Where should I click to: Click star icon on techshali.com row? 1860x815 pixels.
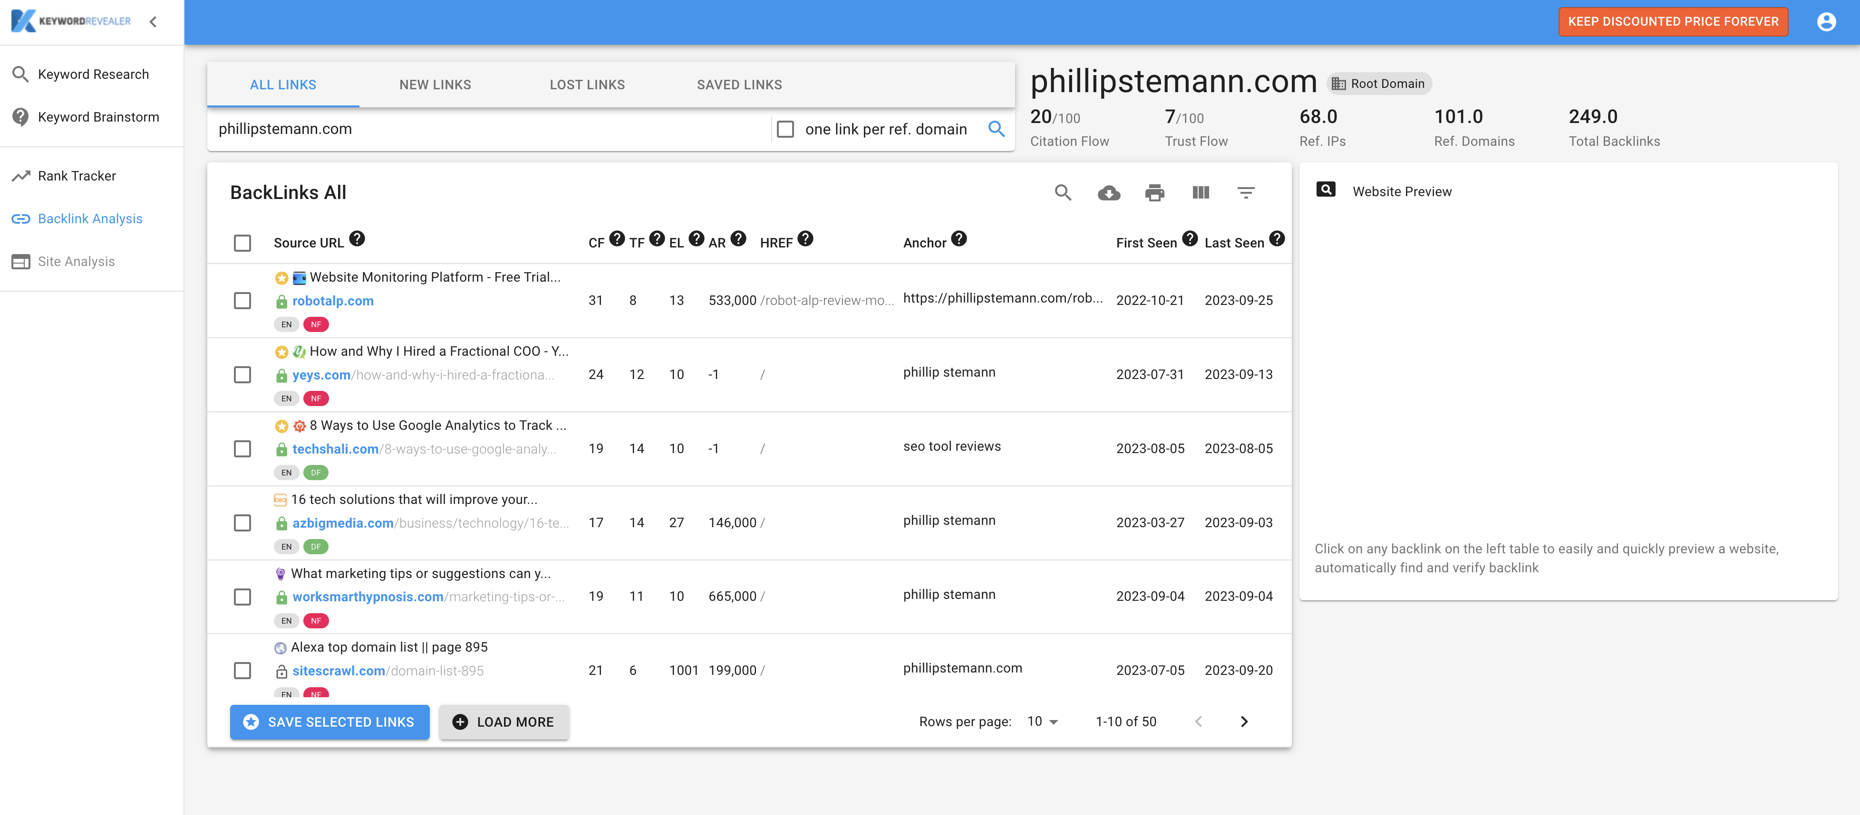click(x=281, y=427)
